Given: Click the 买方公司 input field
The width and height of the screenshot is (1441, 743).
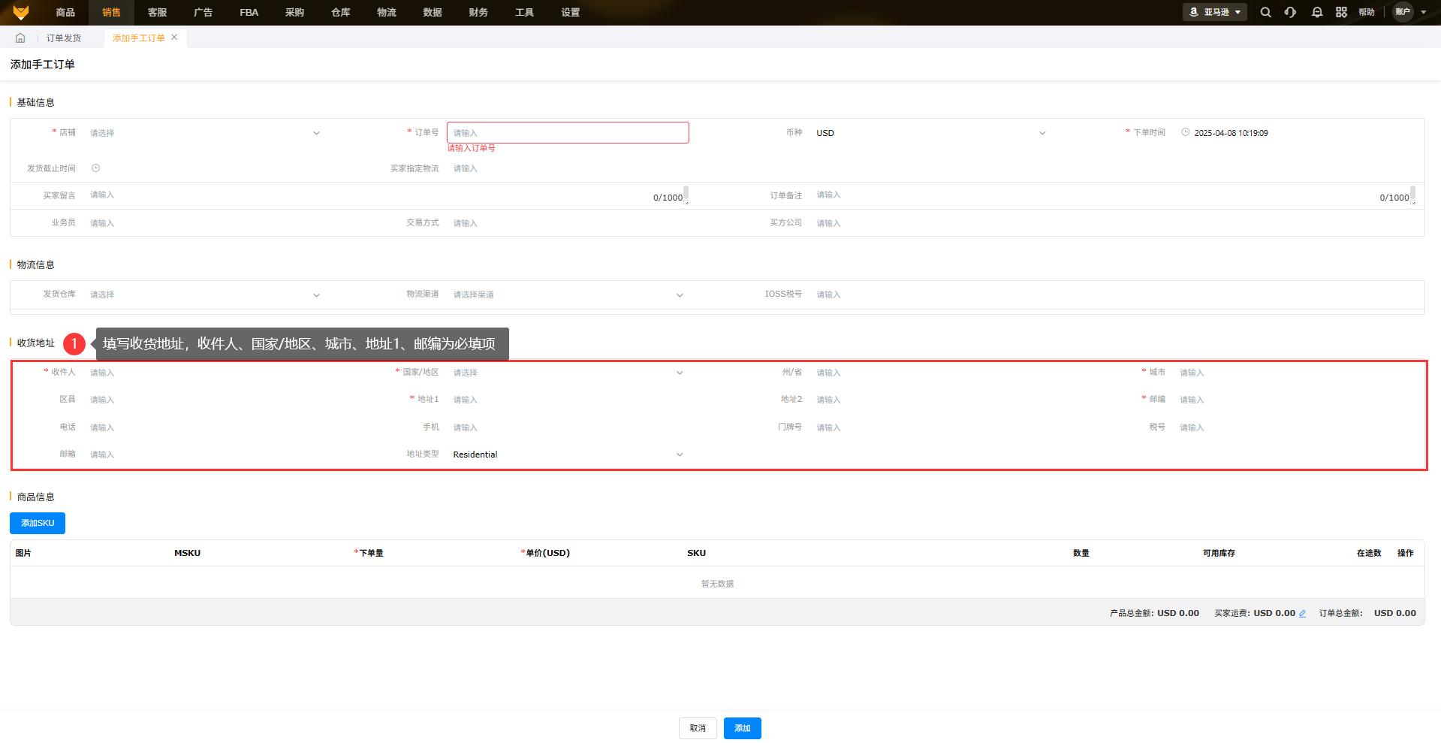Looking at the screenshot, I should coord(931,223).
